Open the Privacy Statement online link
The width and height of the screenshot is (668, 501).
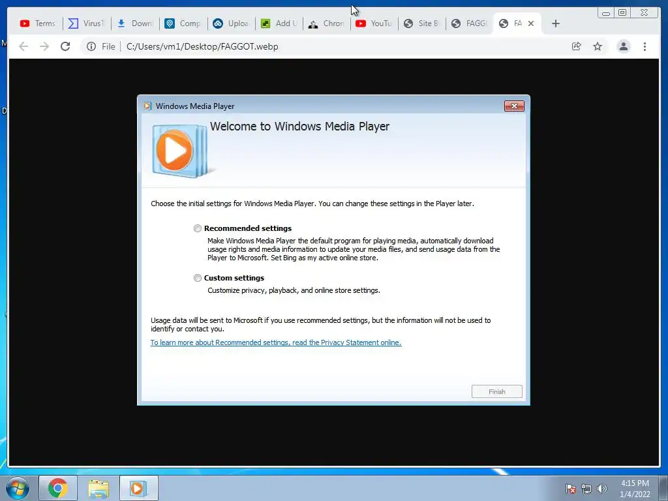(x=276, y=342)
